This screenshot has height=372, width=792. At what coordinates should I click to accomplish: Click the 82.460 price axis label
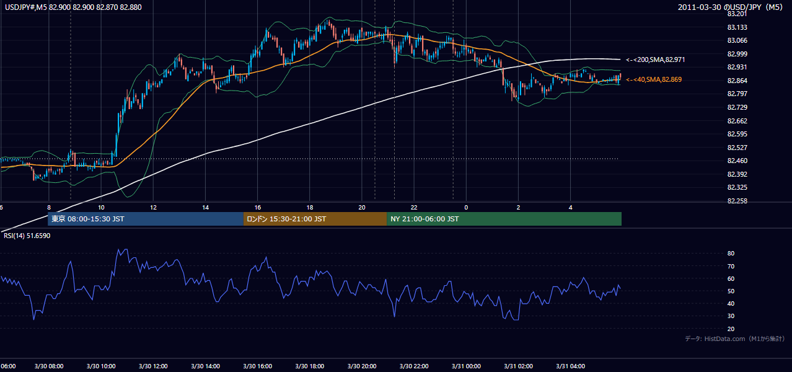tap(736, 161)
